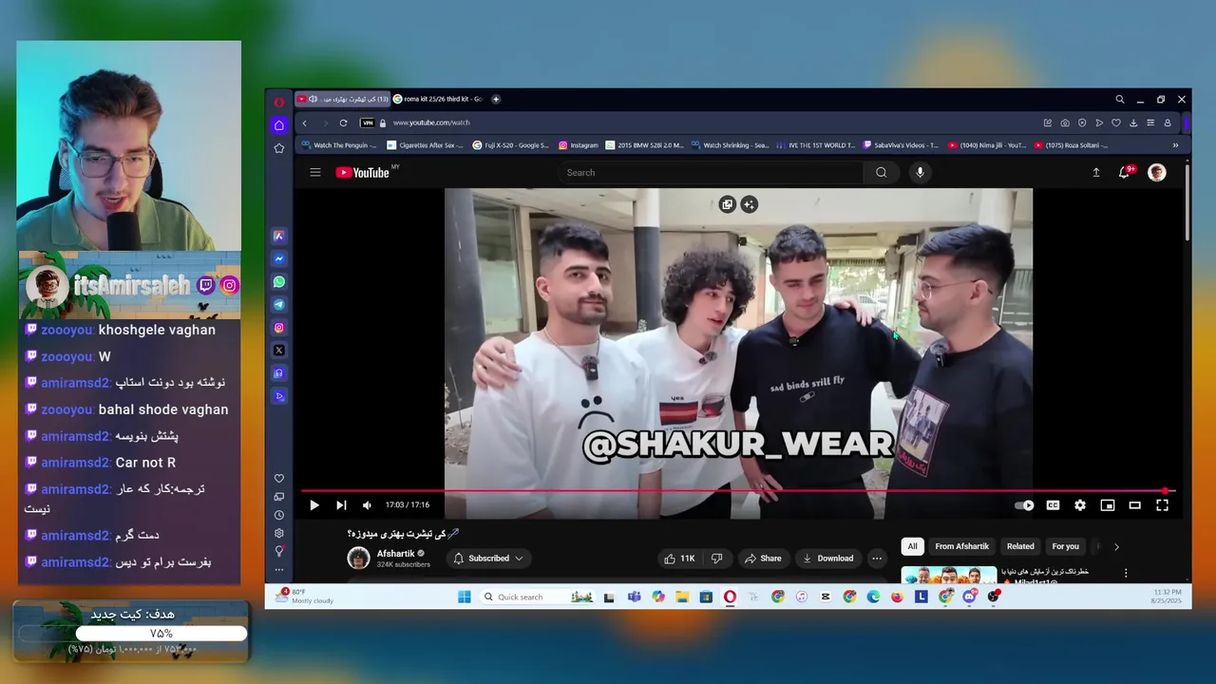The width and height of the screenshot is (1216, 684).
Task: Open Opera sidebar Instagram icon
Action: click(x=278, y=328)
